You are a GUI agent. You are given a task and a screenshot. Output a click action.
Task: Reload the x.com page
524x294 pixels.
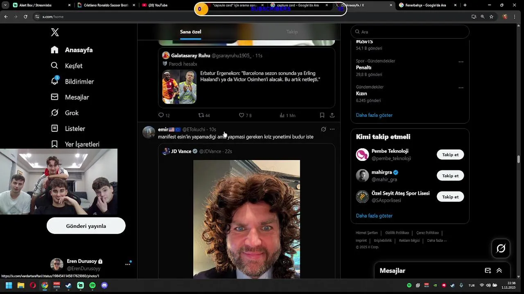(25, 17)
